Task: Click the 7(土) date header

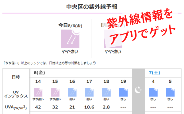Action: 155,73
